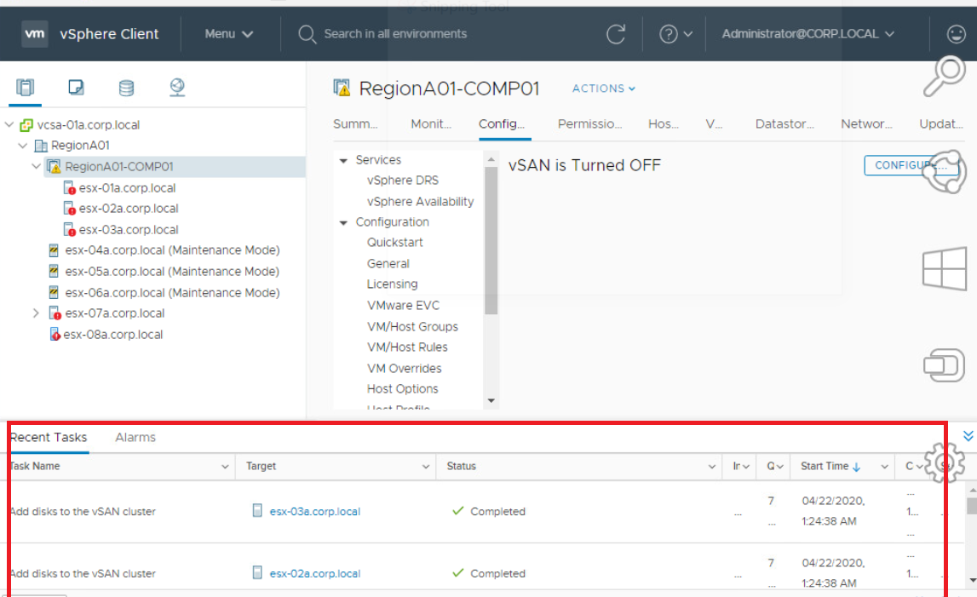Refresh the vSphere Client view
The width and height of the screenshot is (977, 597).
pos(616,34)
